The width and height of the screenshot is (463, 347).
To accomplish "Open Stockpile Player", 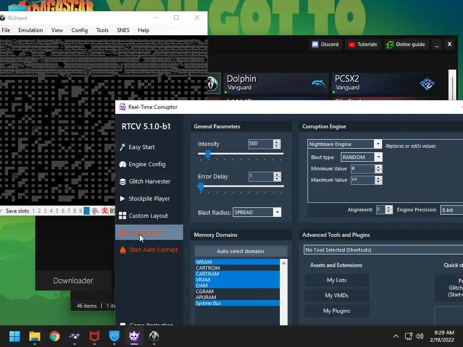I will pos(149,198).
